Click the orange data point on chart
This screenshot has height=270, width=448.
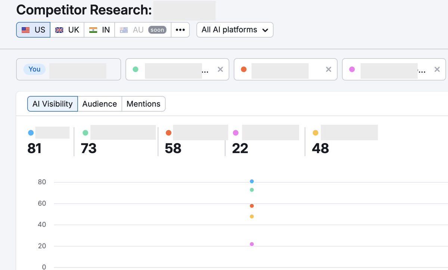click(x=252, y=206)
